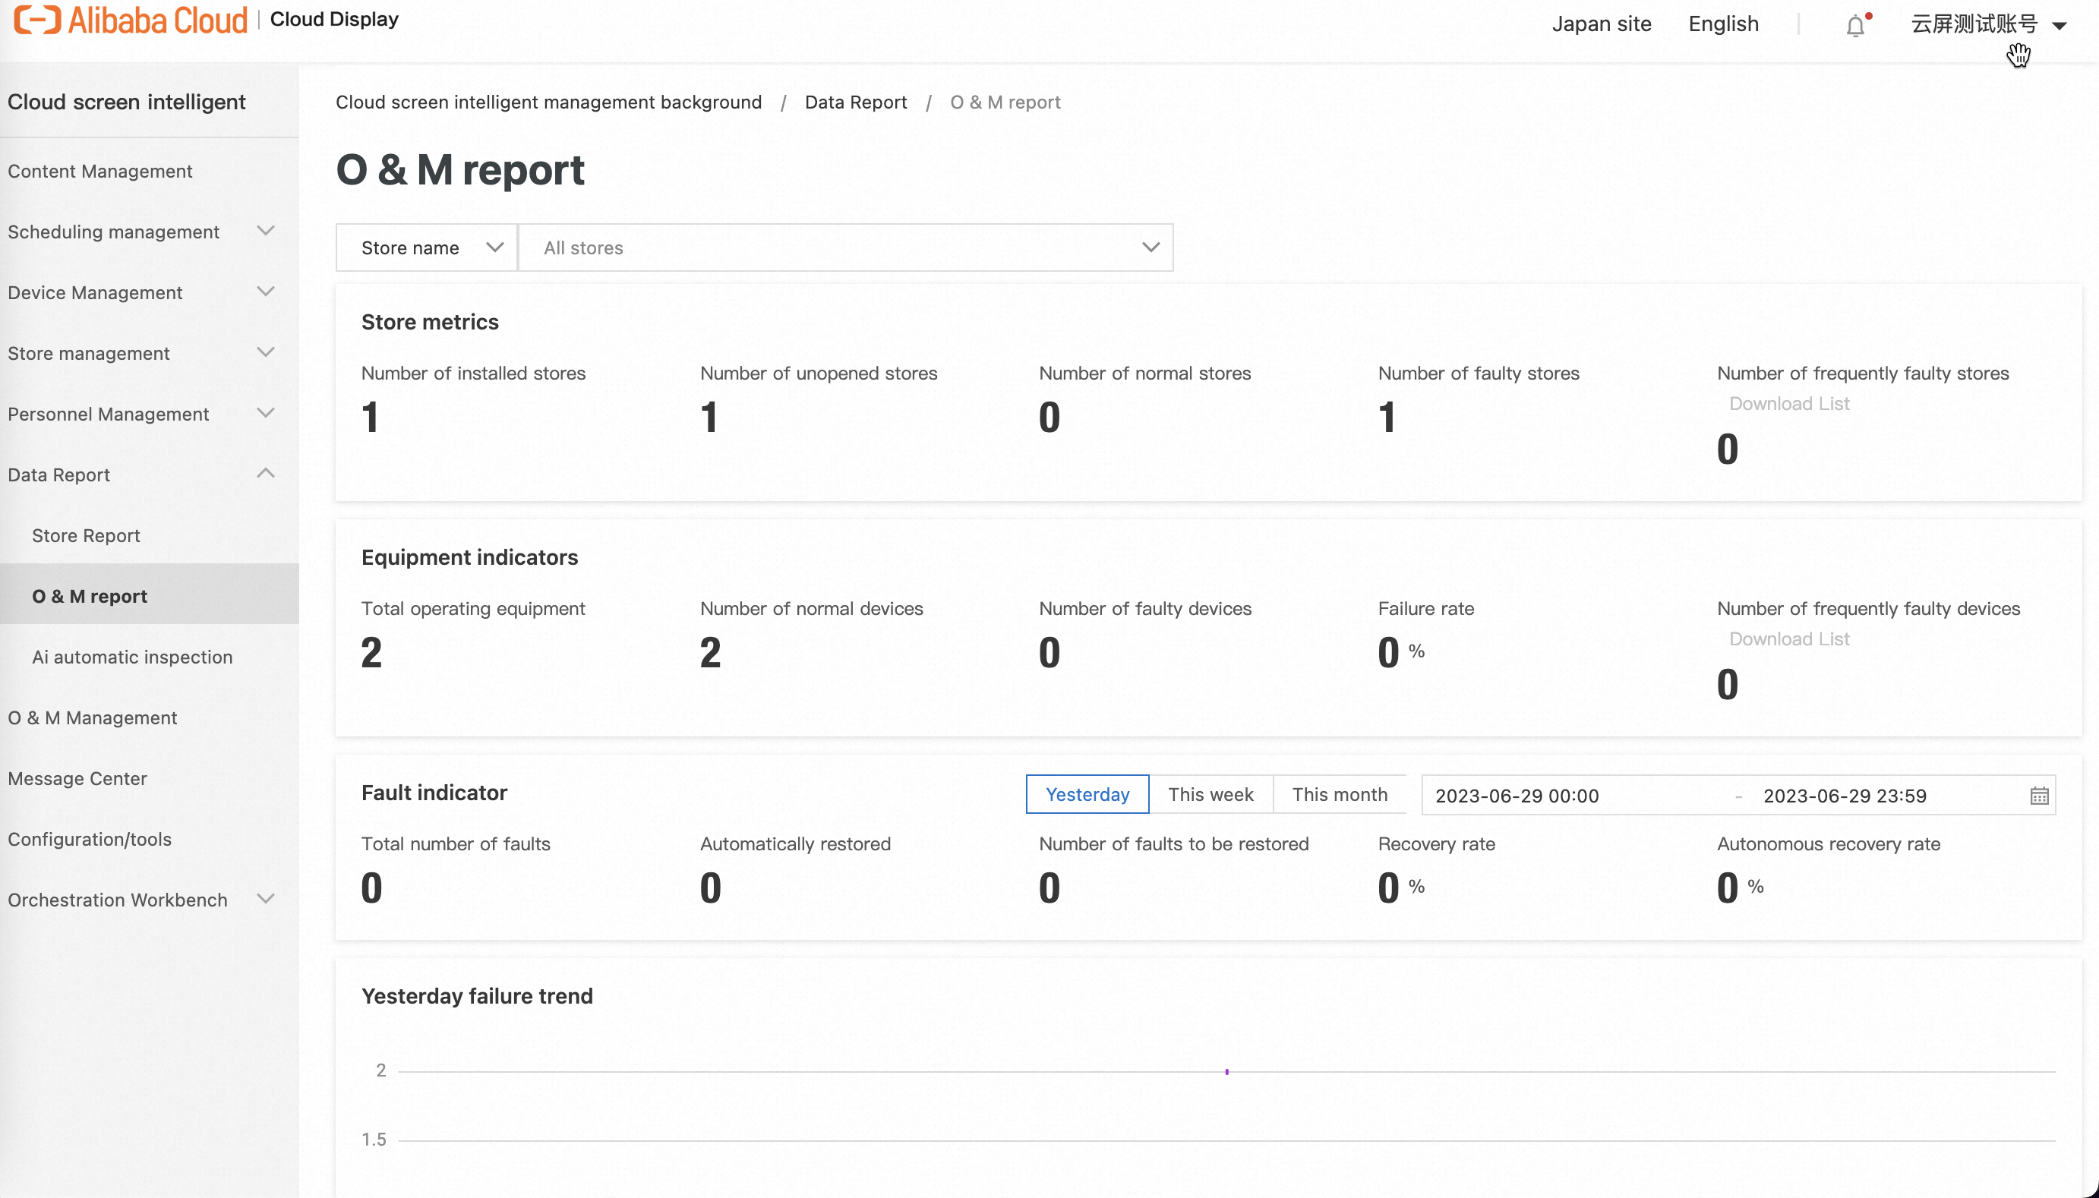Click the Failure rate label

(x=1426, y=608)
